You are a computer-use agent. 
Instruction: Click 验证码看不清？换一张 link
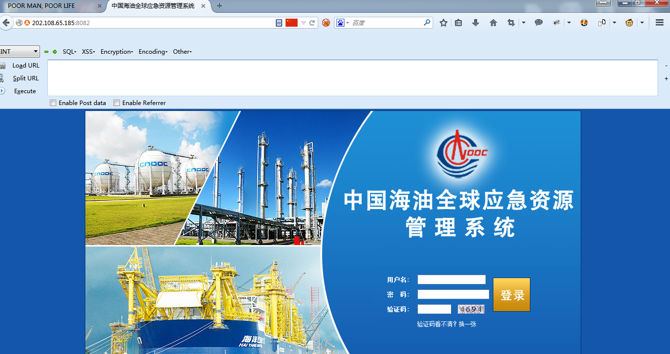tap(447, 324)
